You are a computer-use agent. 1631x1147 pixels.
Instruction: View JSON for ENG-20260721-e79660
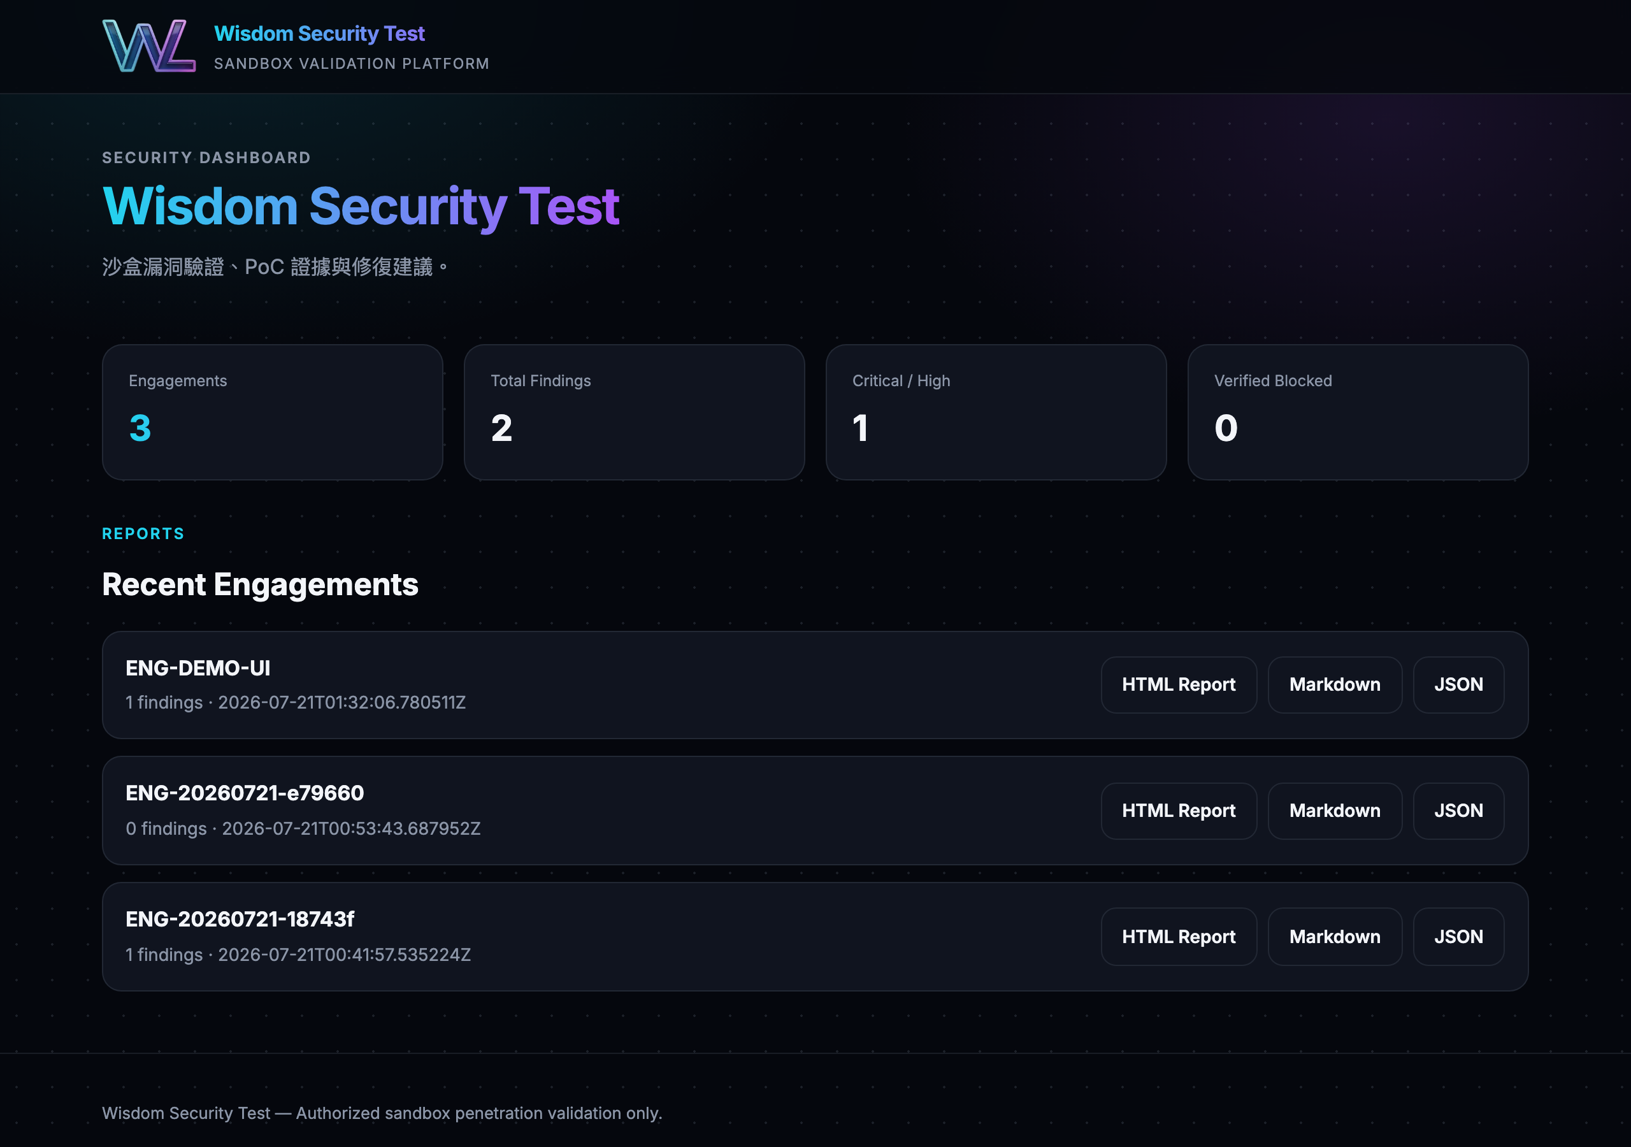click(1458, 811)
